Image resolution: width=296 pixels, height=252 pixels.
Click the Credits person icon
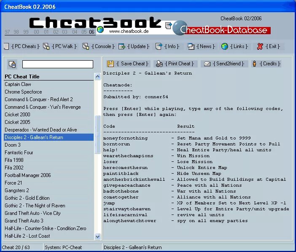pyautogui.click(x=255, y=64)
